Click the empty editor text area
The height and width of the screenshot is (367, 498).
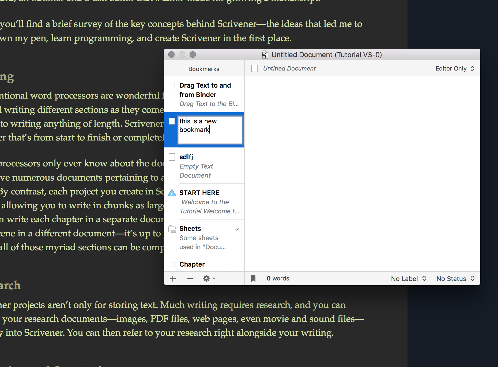362,174
